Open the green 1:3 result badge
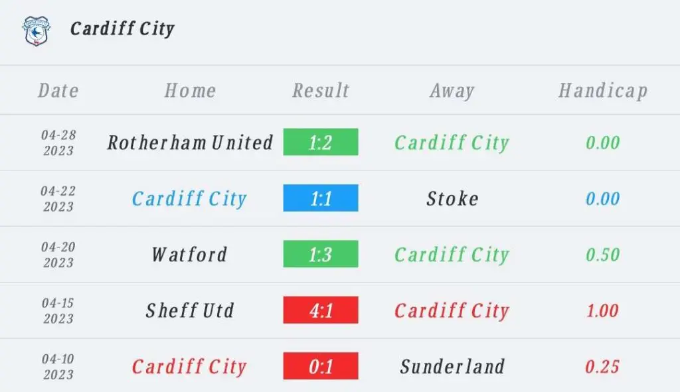Image resolution: width=680 pixels, height=392 pixels. 321,254
